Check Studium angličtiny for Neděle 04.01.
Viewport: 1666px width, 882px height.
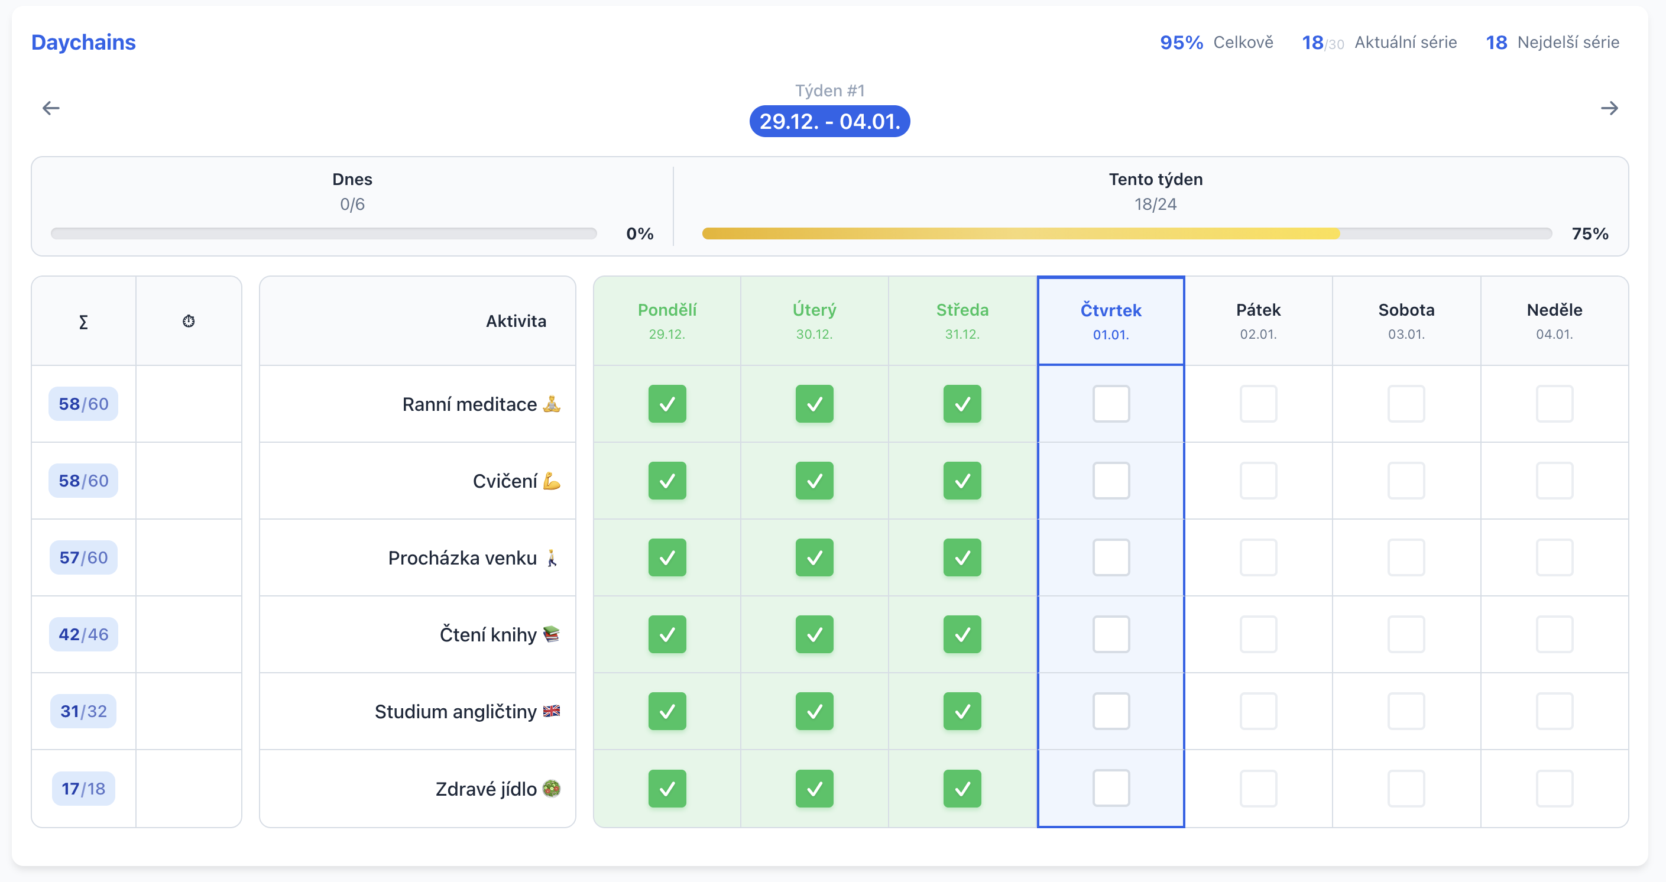pyautogui.click(x=1554, y=711)
